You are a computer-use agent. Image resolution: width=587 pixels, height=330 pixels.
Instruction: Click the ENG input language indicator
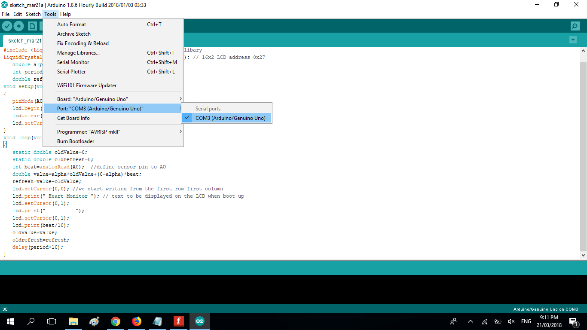[526, 321]
